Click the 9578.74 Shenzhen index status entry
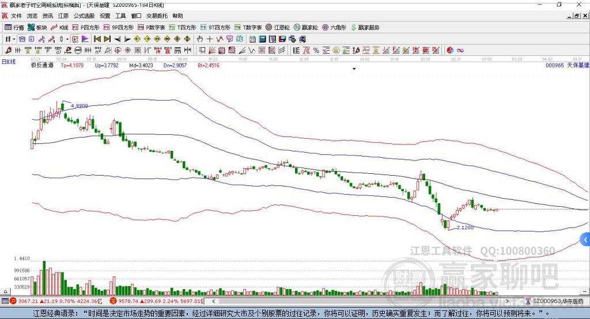 tap(157, 301)
